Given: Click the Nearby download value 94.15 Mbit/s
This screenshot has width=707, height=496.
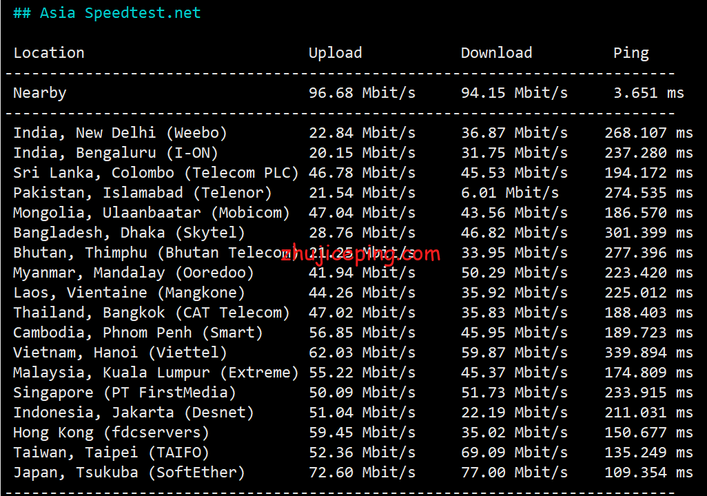Looking at the screenshot, I should (514, 93).
